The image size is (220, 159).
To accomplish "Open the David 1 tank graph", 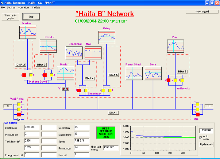I will coord(65,74).
